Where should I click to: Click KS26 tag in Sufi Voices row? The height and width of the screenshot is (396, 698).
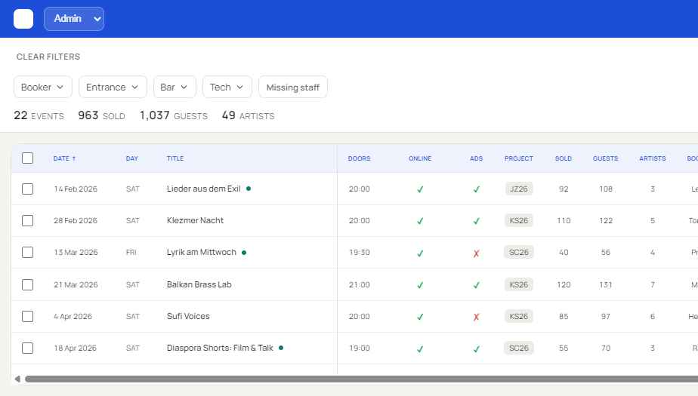[519, 316]
